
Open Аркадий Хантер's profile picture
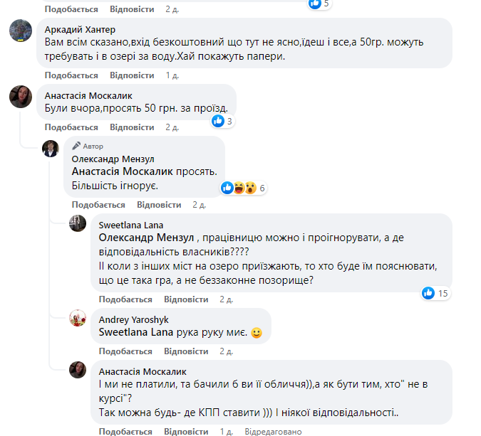20,32
